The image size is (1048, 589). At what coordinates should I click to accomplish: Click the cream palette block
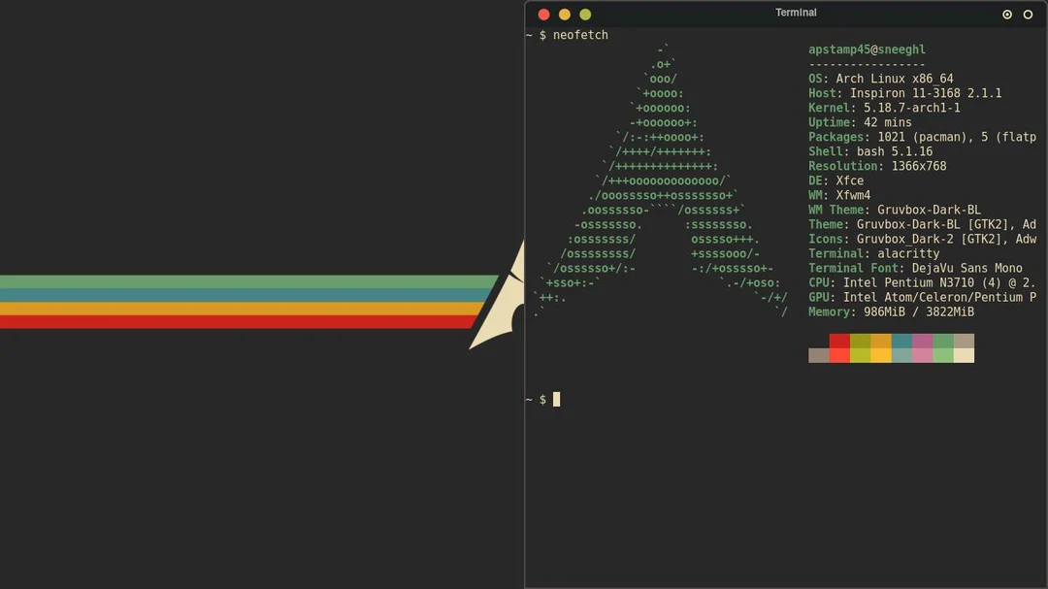click(x=964, y=356)
